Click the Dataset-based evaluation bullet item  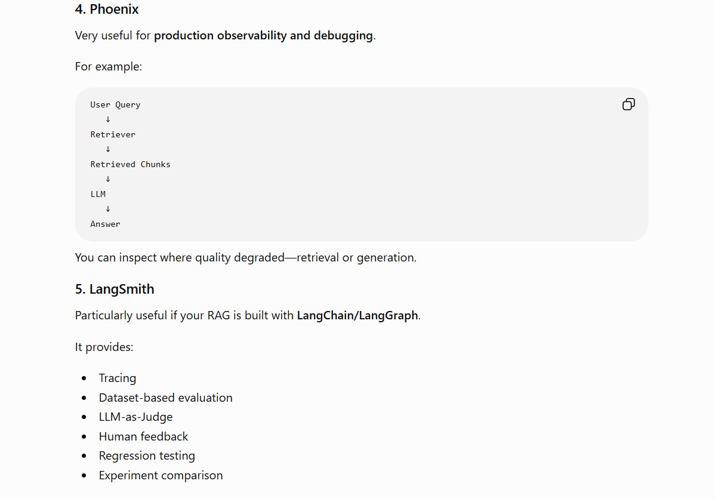pos(165,398)
